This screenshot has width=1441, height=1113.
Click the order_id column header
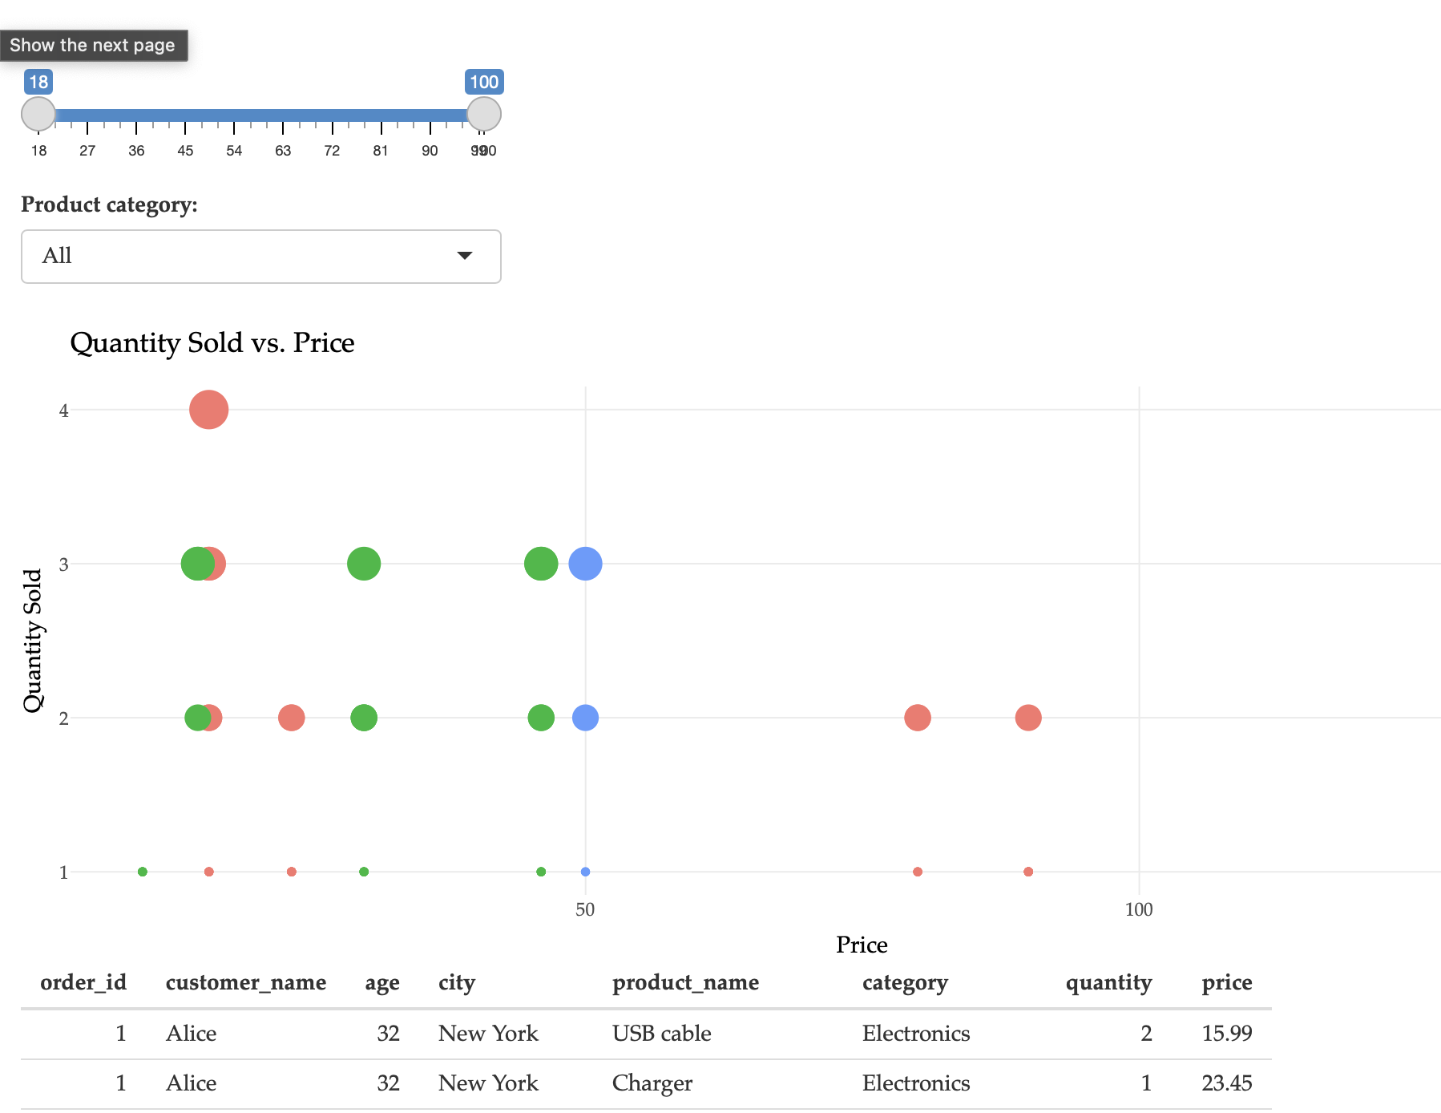pyautogui.click(x=83, y=982)
